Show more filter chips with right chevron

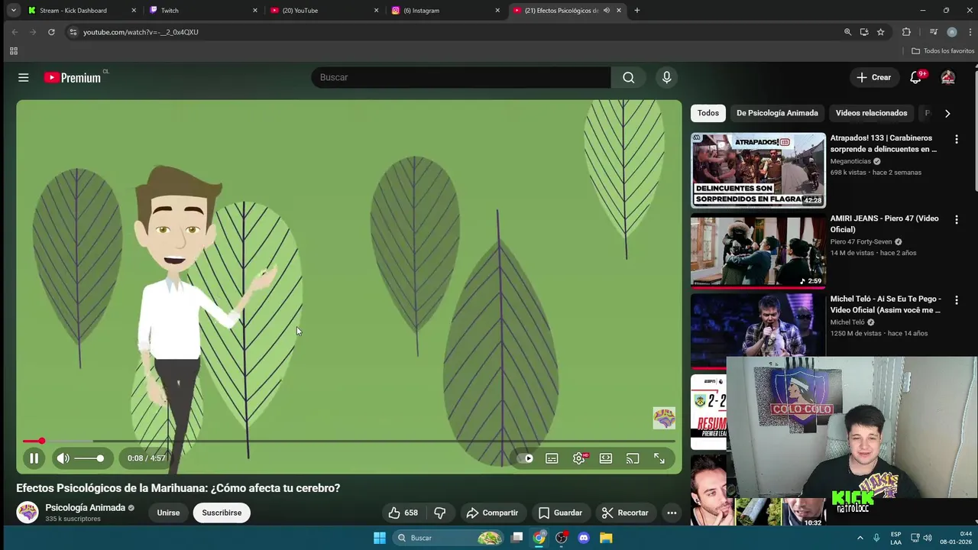pyautogui.click(x=947, y=113)
